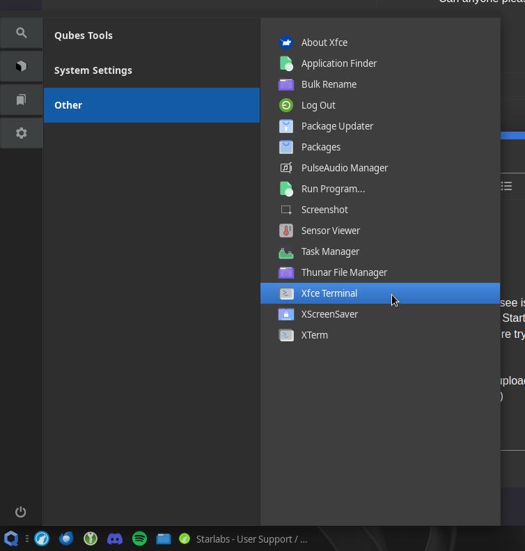The image size is (525, 551).
Task: Select the Other category
Action: 68,105
